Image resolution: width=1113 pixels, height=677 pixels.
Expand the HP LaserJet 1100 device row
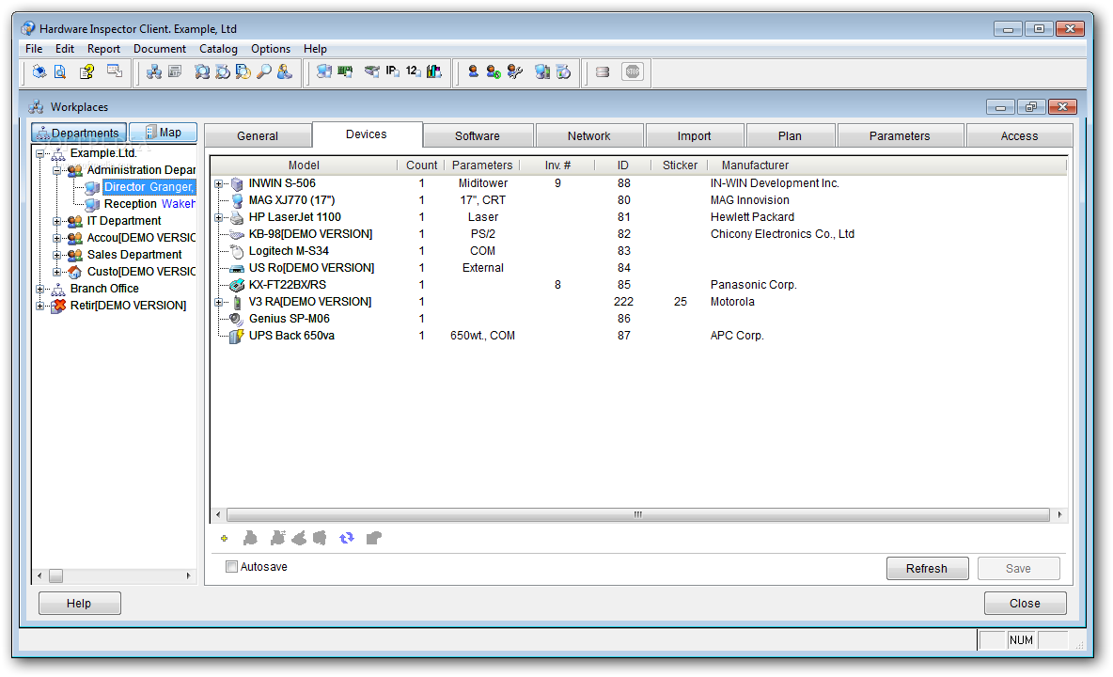coord(219,218)
